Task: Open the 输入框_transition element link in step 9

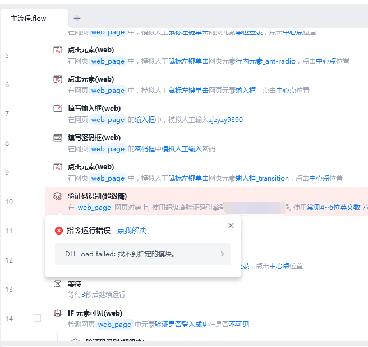Action: click(x=262, y=178)
